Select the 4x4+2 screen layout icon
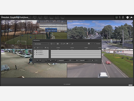The height and width of the screenshot is (101, 134). 46,17
